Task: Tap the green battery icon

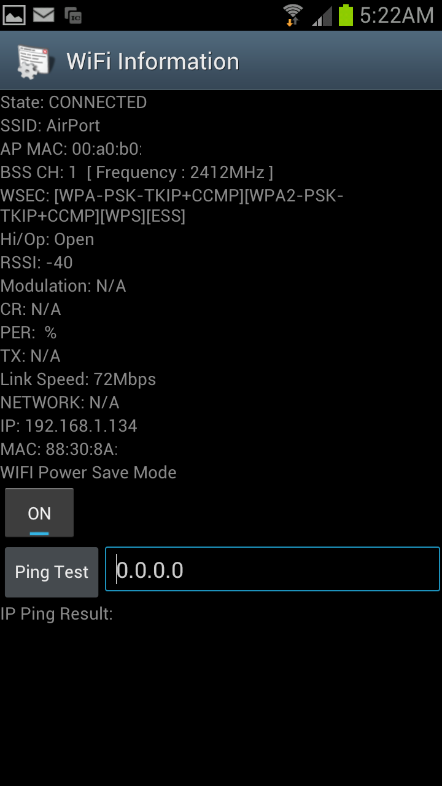Action: [346, 15]
